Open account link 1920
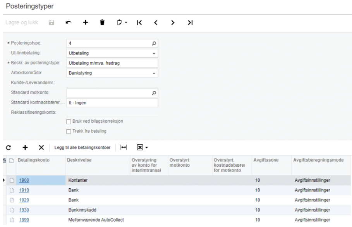This screenshot has height=227, width=352. coord(24,200)
